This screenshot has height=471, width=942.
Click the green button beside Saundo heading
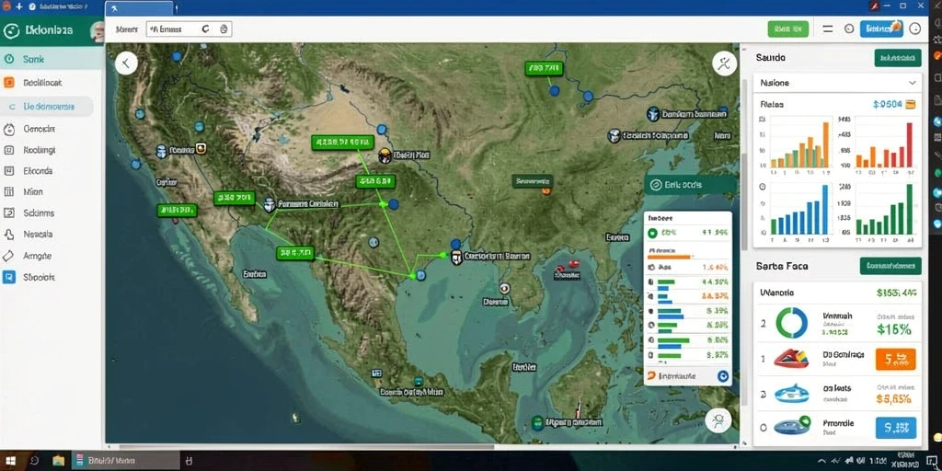coord(898,58)
